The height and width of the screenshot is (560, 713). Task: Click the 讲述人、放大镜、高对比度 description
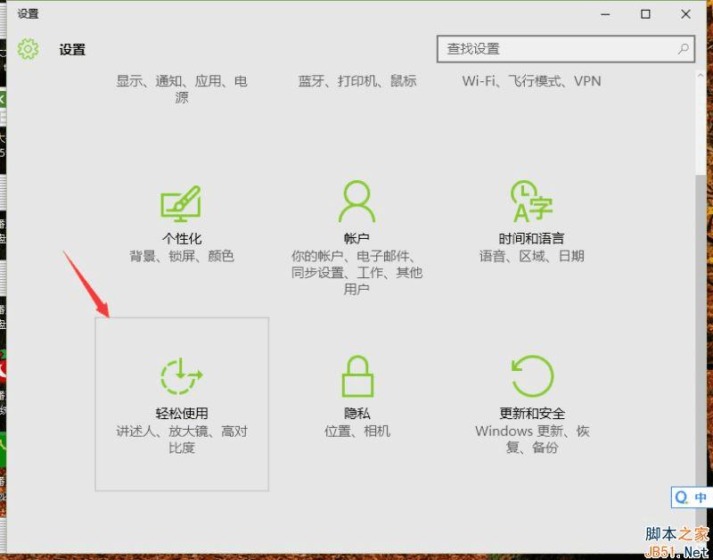tap(182, 440)
